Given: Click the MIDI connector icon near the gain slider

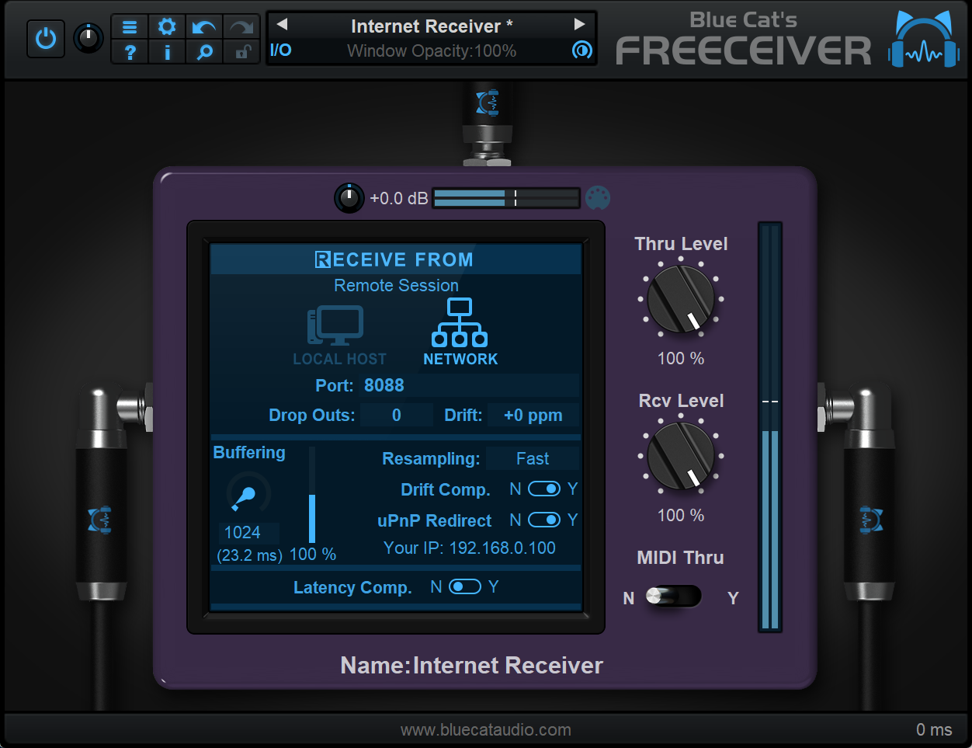Looking at the screenshot, I should click(598, 198).
